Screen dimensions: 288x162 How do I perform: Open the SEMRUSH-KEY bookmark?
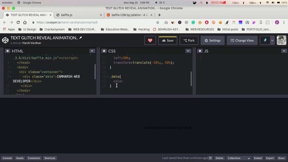tap(166, 29)
